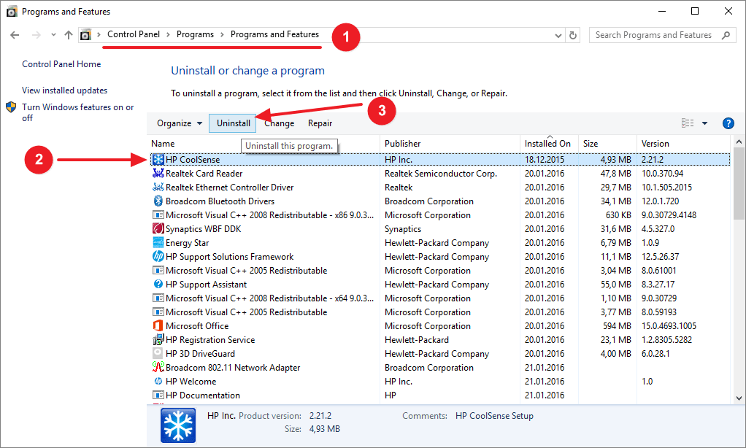
Task: Select the Broadcom Bluetooth Drivers icon
Action: tap(158, 201)
